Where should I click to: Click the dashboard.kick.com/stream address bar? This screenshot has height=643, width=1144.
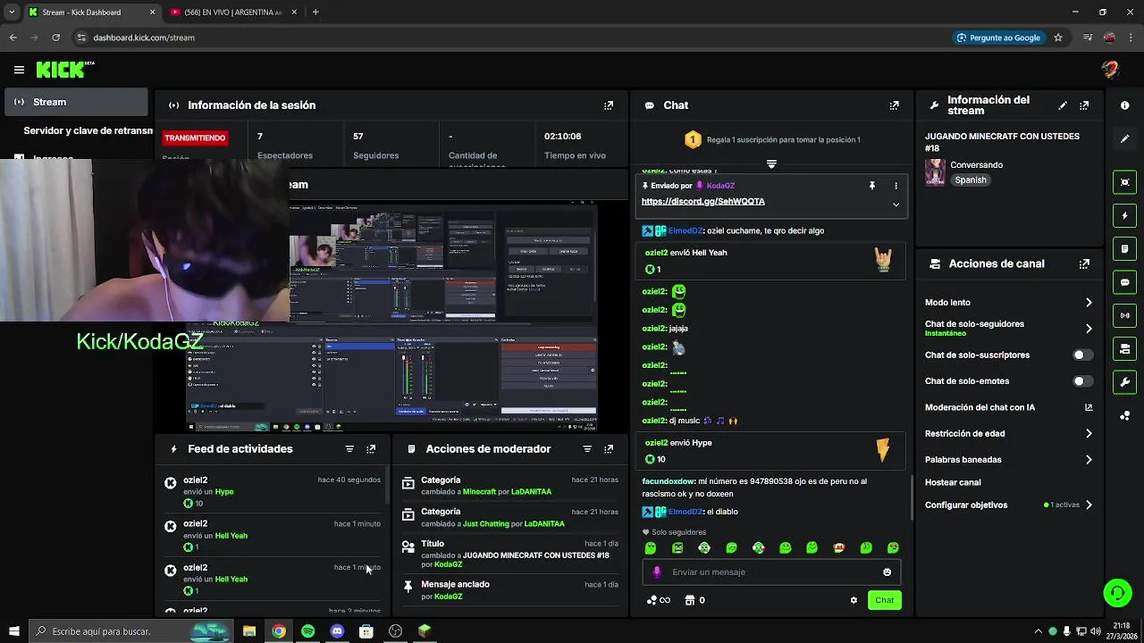pos(143,38)
